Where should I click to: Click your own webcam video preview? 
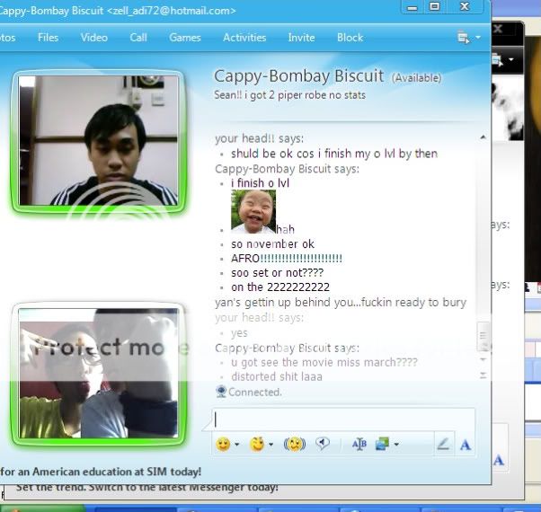tap(99, 374)
